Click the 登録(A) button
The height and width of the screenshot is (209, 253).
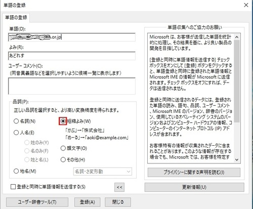88,202
